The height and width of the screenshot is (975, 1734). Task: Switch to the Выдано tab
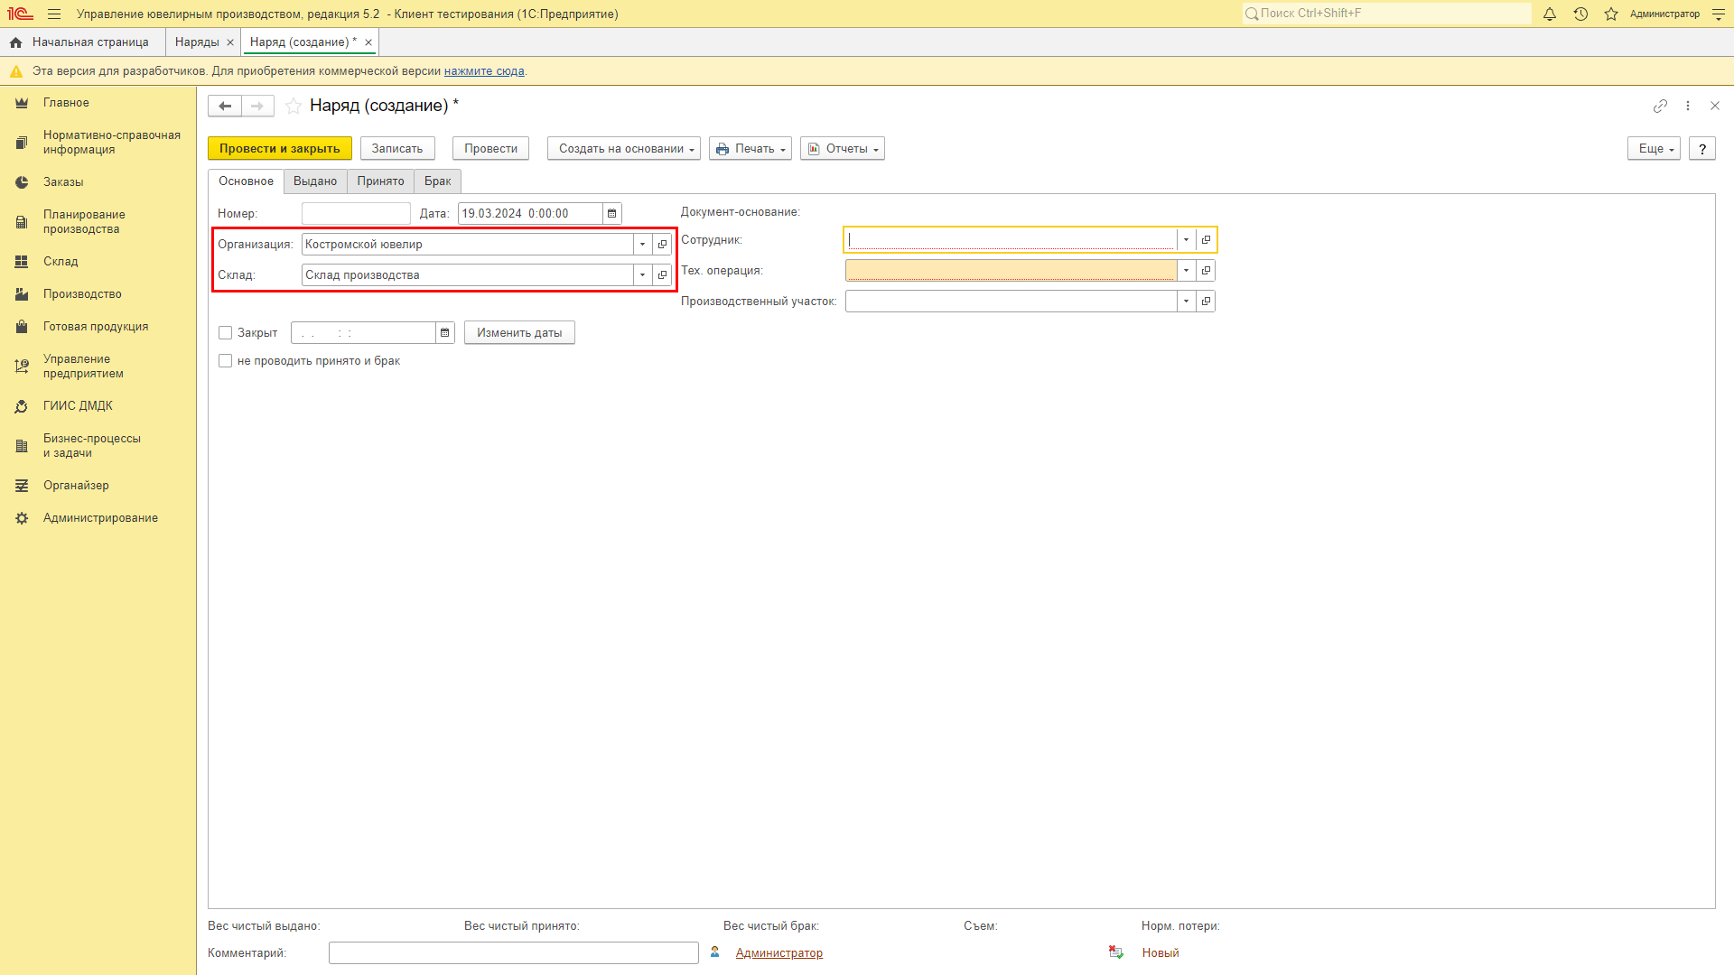pyautogui.click(x=315, y=181)
